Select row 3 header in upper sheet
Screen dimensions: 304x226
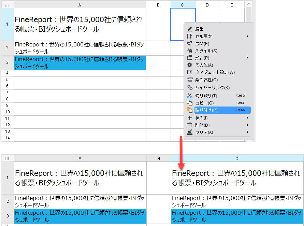coord(8,63)
